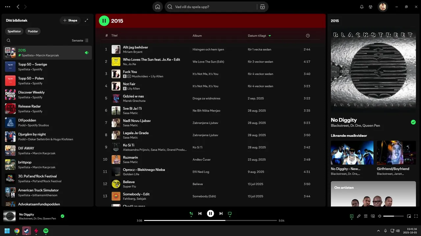Image resolution: width=421 pixels, height=236 pixels.
Task: Filter the library by Poddar
Action: click(x=33, y=31)
